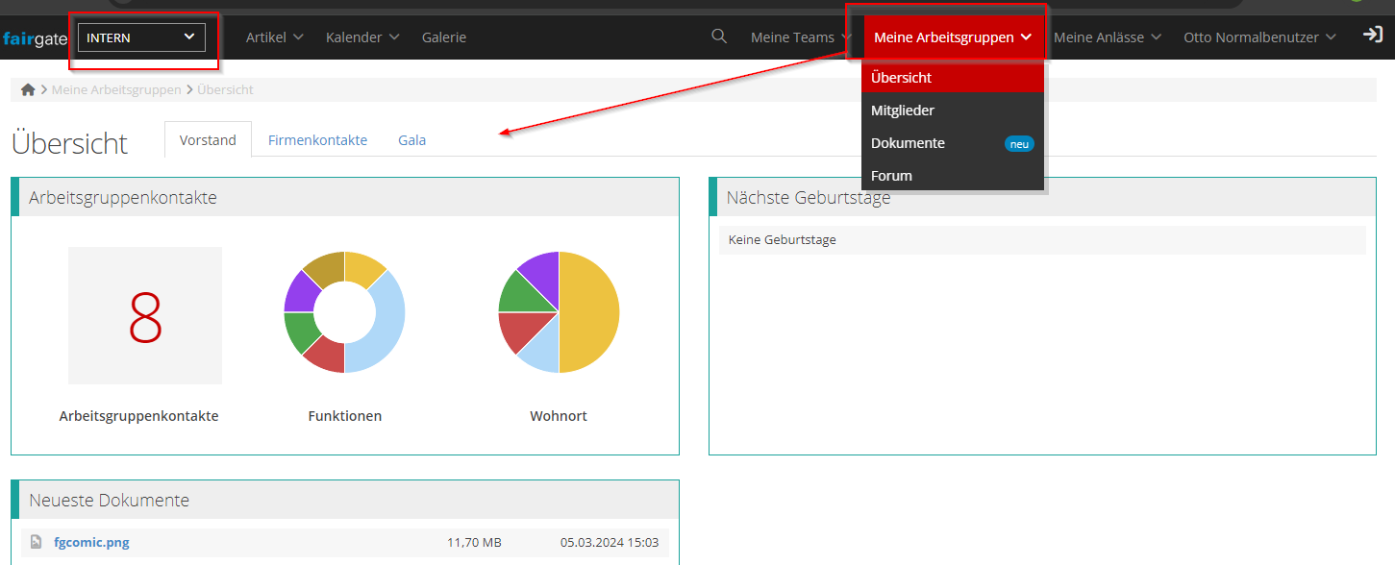Click the file icon beside fgcomic.png
1395x565 pixels.
coord(37,542)
